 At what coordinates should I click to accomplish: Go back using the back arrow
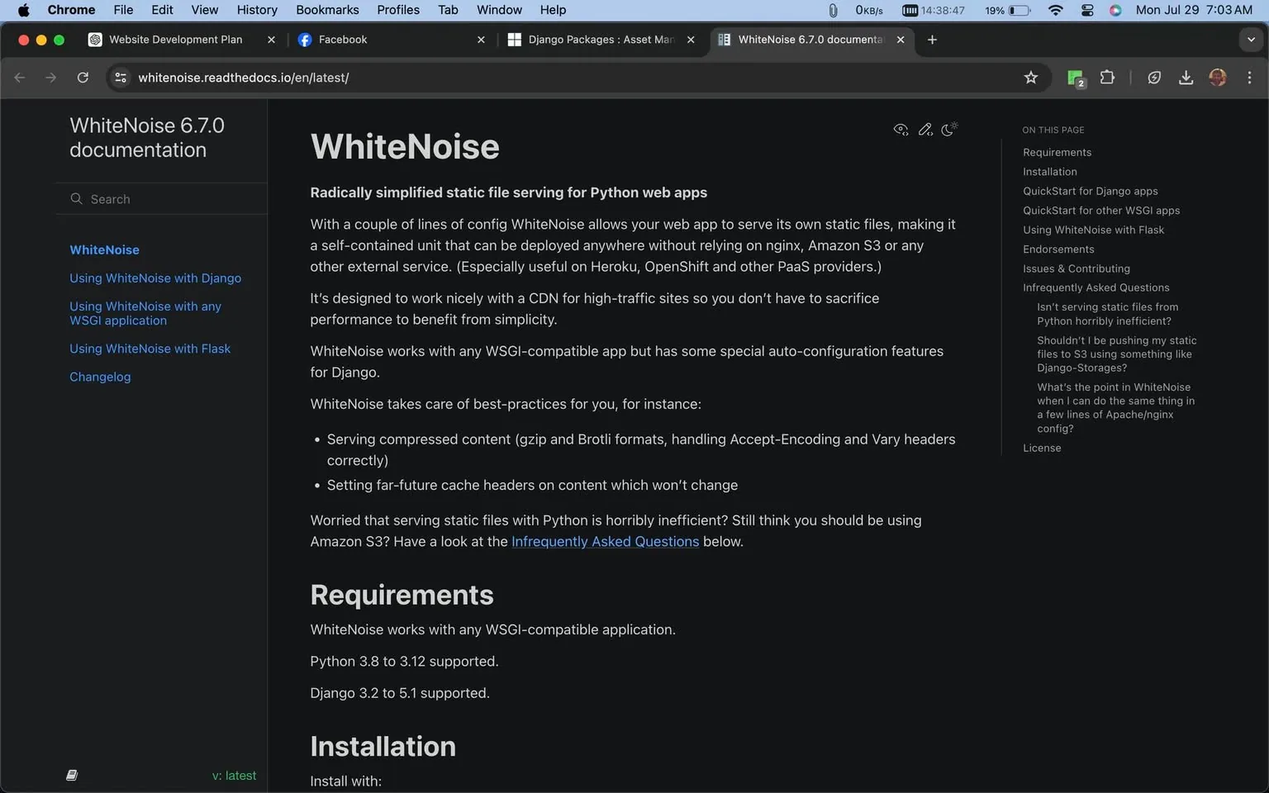19,77
